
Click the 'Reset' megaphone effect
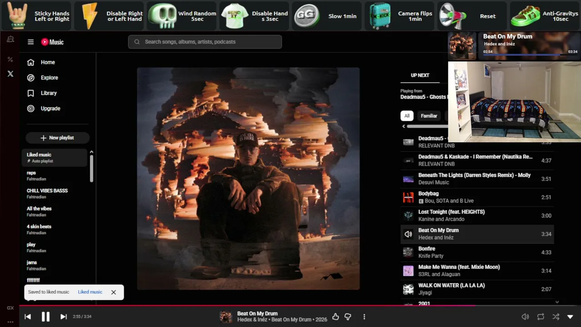(x=472, y=16)
